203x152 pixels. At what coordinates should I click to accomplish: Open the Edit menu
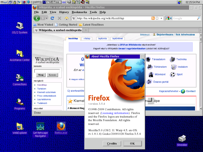coord(44,12)
